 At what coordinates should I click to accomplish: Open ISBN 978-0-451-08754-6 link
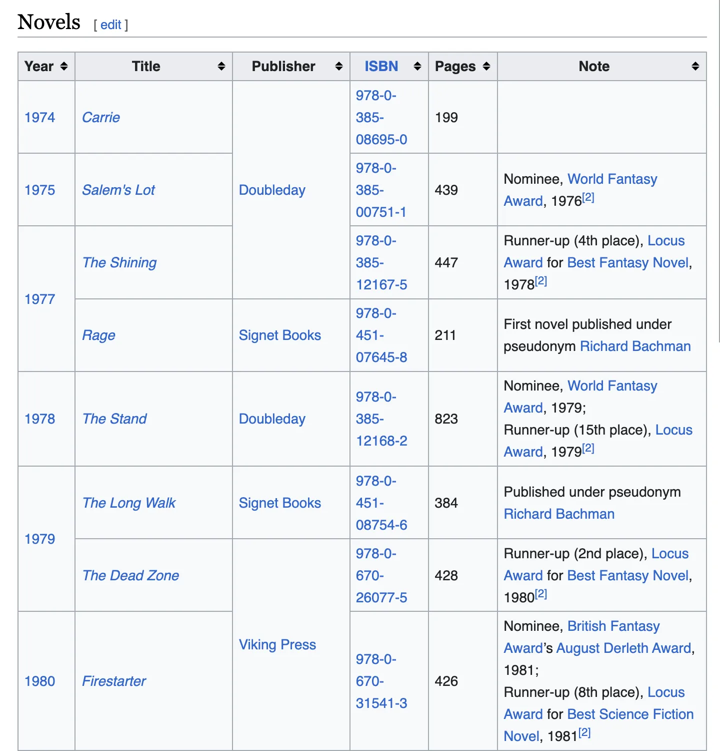tap(381, 503)
